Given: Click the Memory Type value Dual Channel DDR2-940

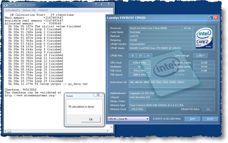Looking at the screenshot, I should point(172,105).
